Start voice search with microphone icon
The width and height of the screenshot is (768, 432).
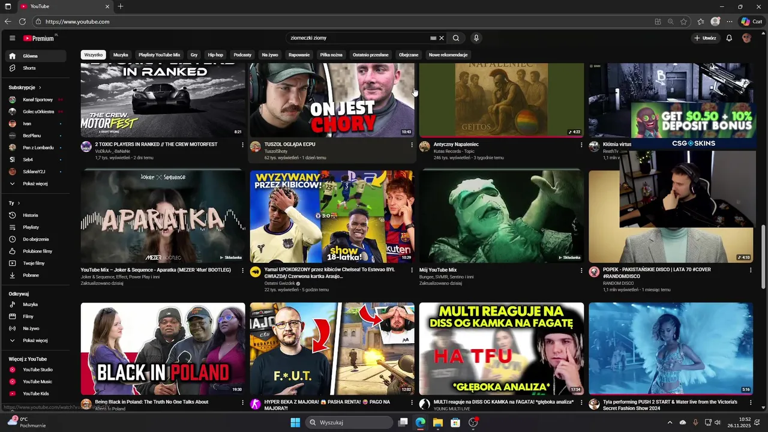coord(476,38)
